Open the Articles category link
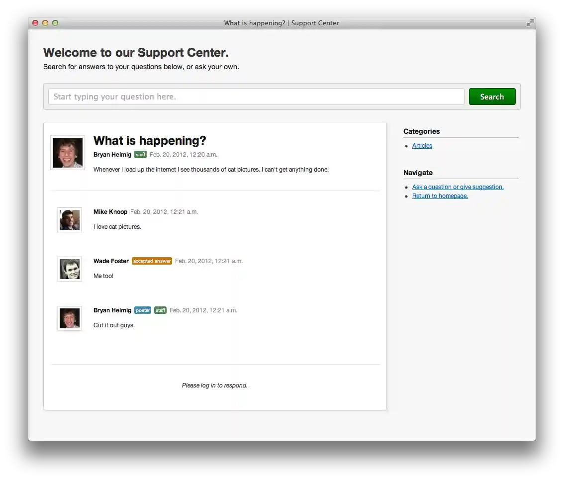This screenshot has height=480, width=564. pos(422,146)
